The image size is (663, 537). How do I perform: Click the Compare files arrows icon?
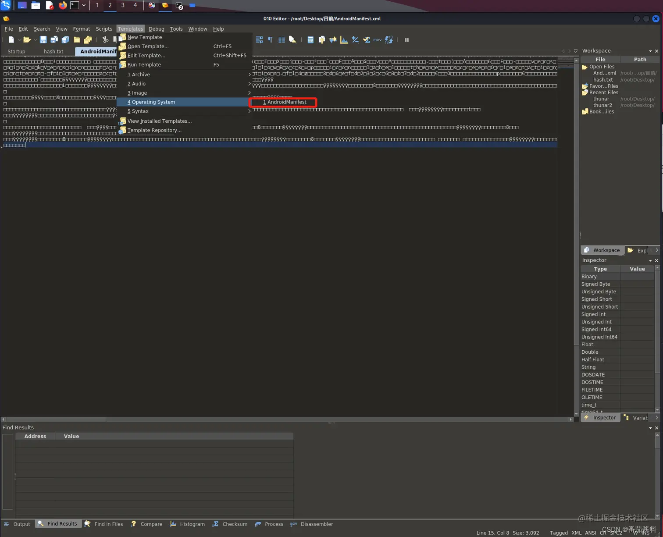(x=333, y=39)
